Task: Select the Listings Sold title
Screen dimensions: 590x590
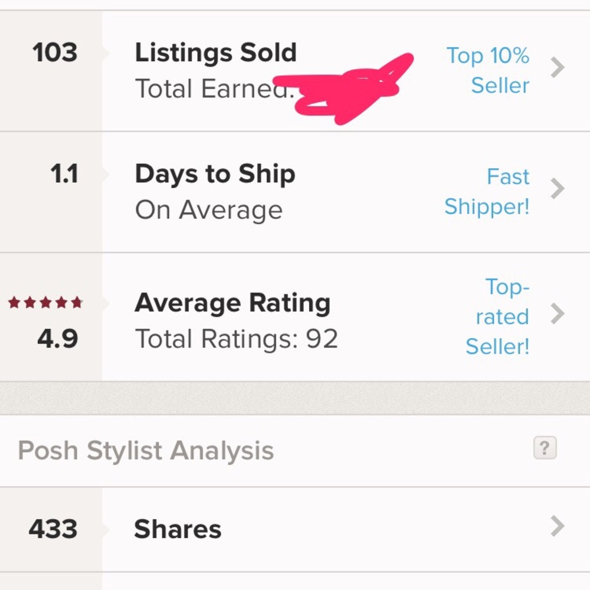Action: (215, 53)
